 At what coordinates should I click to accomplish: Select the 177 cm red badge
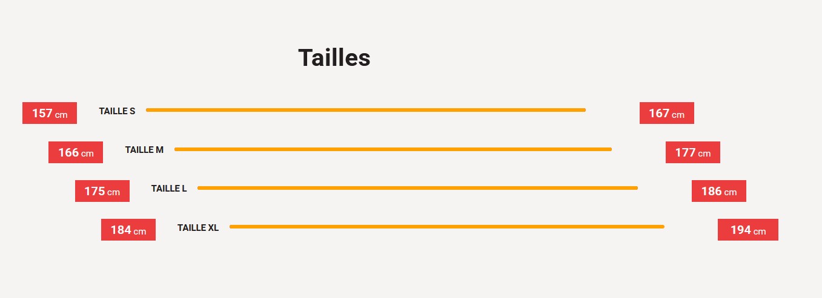[692, 152]
